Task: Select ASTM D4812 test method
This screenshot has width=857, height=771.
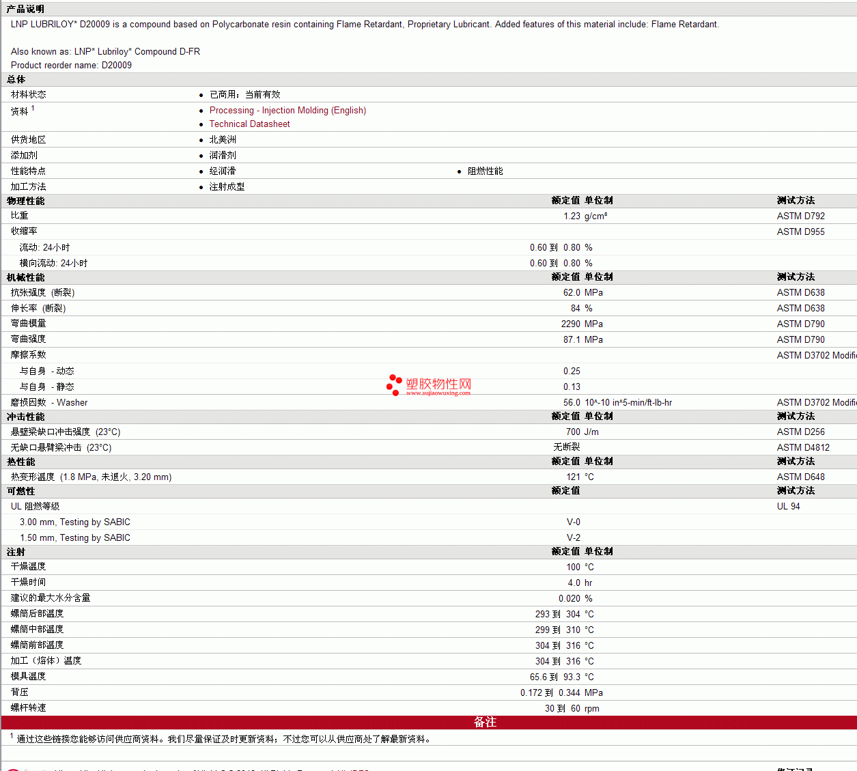Action: tap(803, 448)
